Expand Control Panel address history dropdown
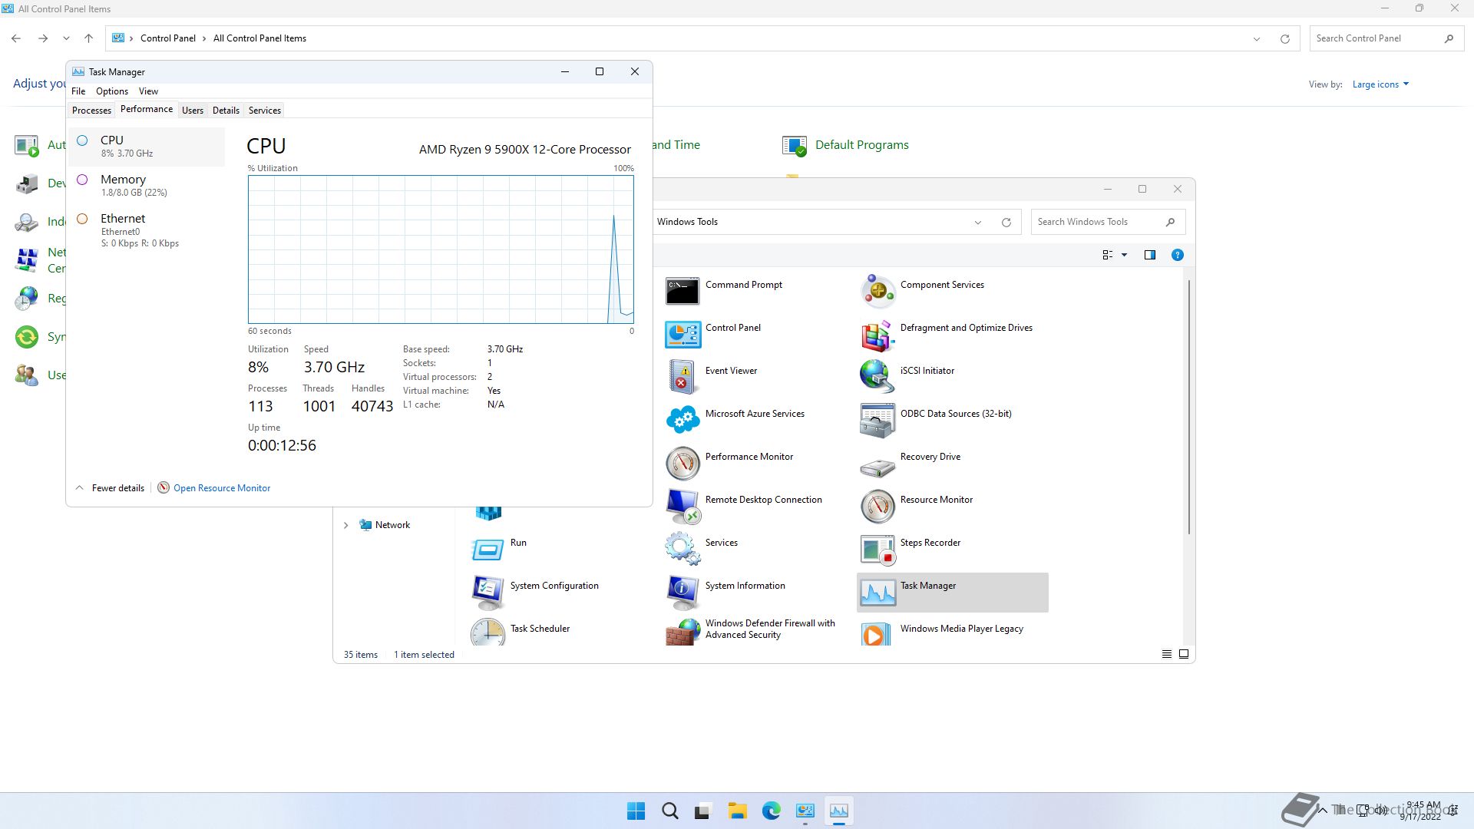1474x829 pixels. pos(1257,38)
